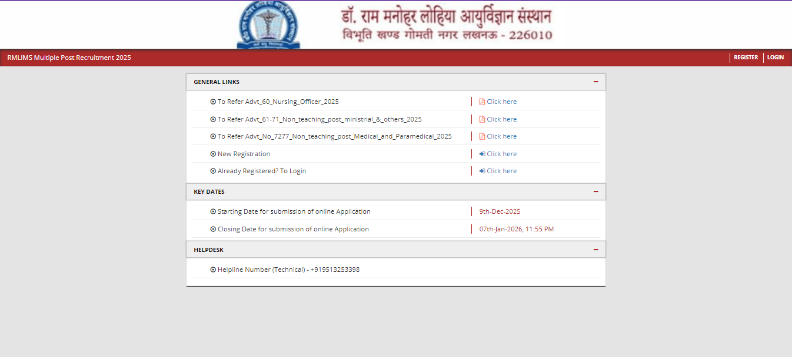Open New Registration via its Click here link
Image resolution: width=792 pixels, height=357 pixels.
pos(501,153)
